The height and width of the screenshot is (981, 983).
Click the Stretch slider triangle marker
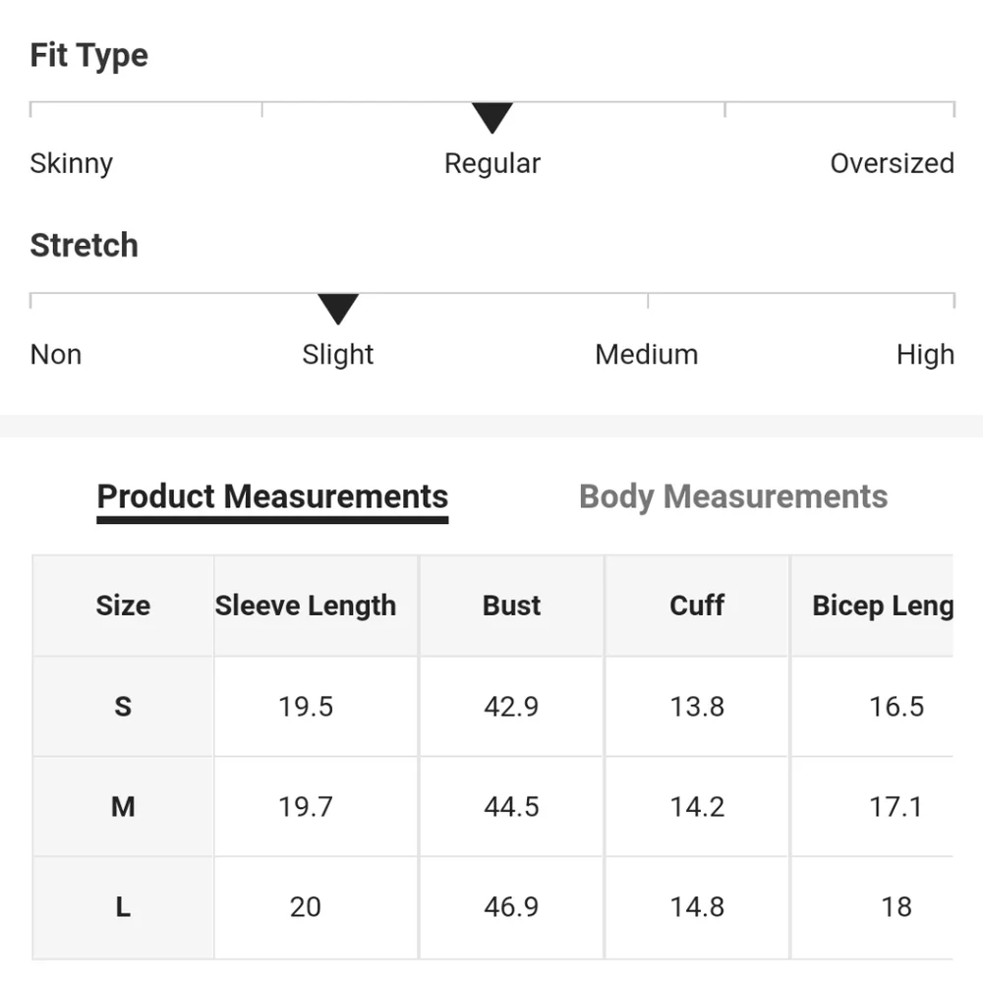338,309
